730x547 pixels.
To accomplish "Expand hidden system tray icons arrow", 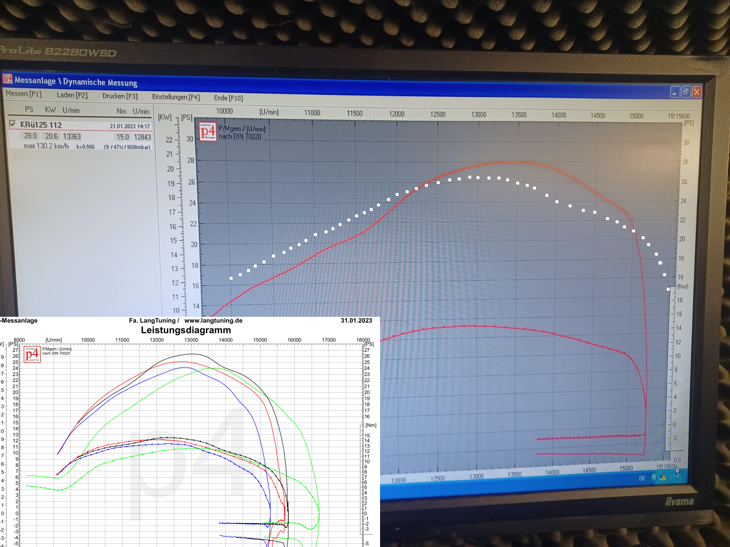I will tap(654, 478).
